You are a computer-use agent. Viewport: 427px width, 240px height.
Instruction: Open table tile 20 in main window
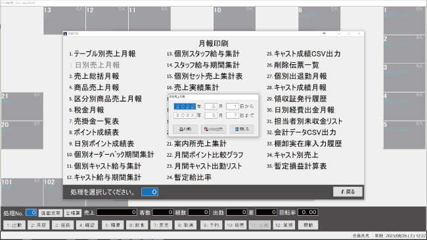tap(22, 135)
